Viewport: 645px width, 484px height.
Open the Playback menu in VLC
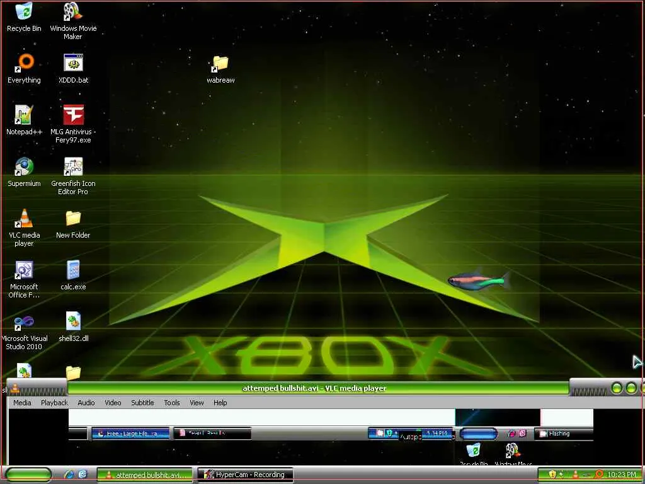coord(54,403)
